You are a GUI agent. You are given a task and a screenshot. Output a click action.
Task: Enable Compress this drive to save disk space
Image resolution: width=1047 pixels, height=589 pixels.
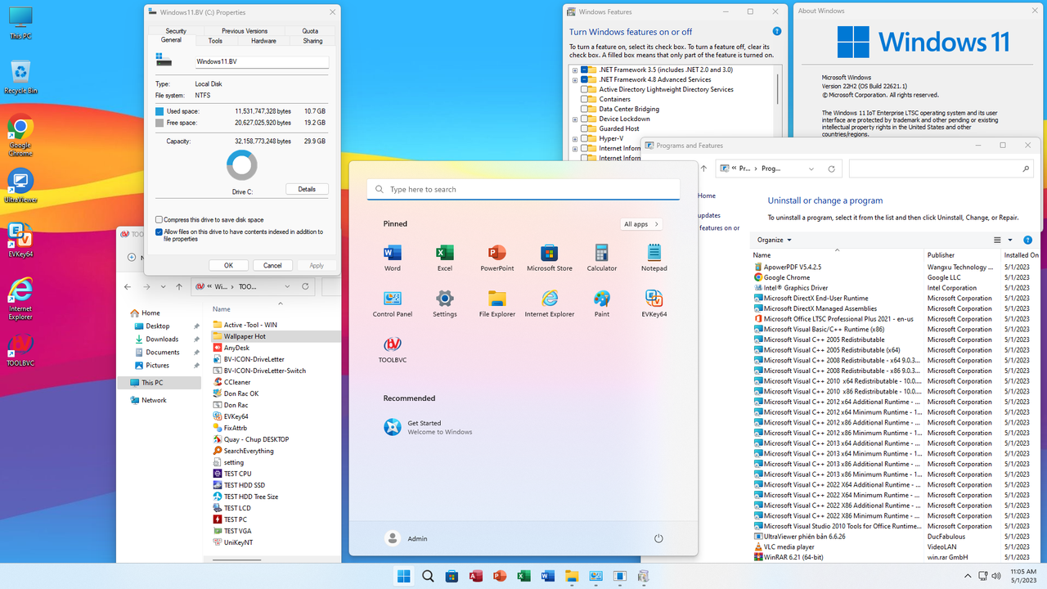[x=160, y=220]
